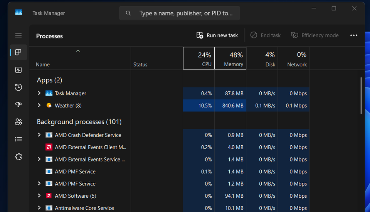Click Weather's 840.6 MB memory value
370x212 pixels.
pyautogui.click(x=233, y=106)
